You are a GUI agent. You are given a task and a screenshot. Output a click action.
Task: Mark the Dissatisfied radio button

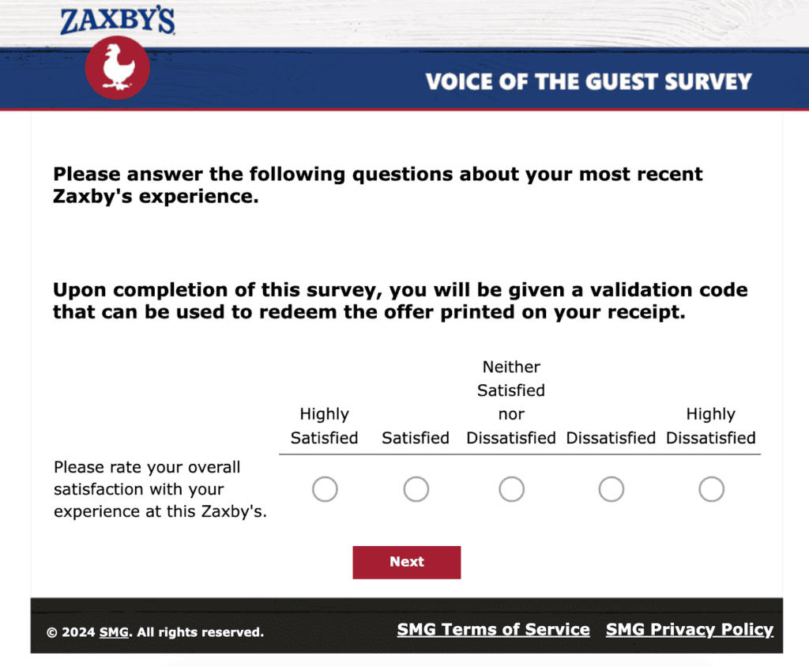pyautogui.click(x=611, y=490)
